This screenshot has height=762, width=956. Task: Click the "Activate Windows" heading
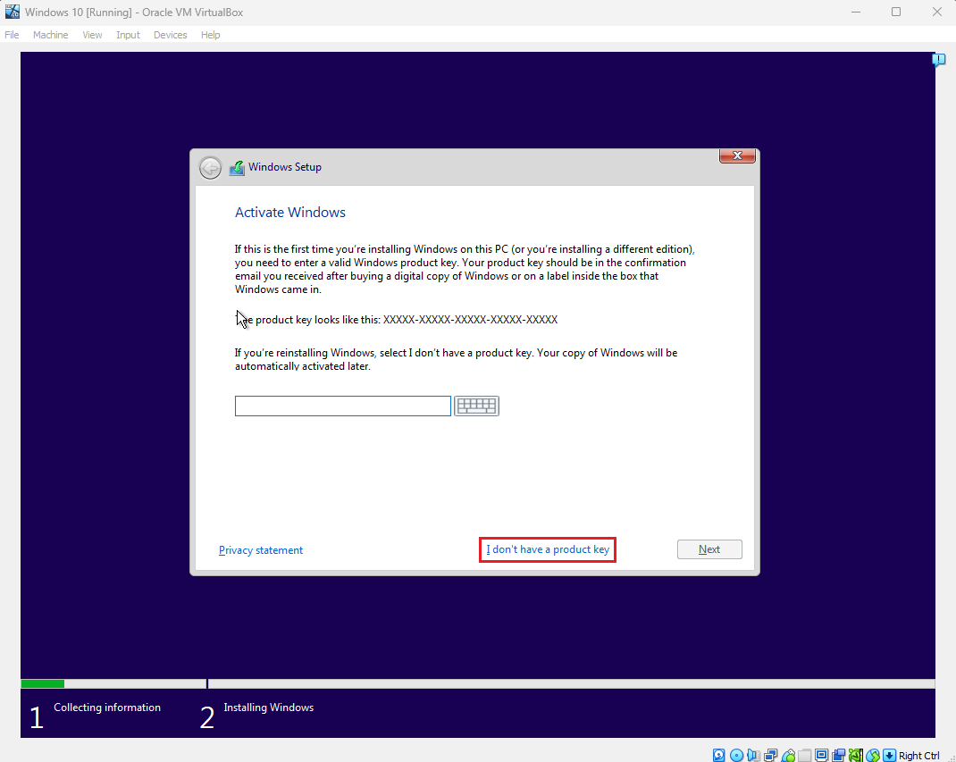click(x=290, y=212)
